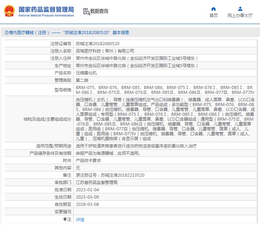Viewport: 260px width, 225px height.
Task: Click the 网上办事大厅 text label
Action: pos(240,15)
